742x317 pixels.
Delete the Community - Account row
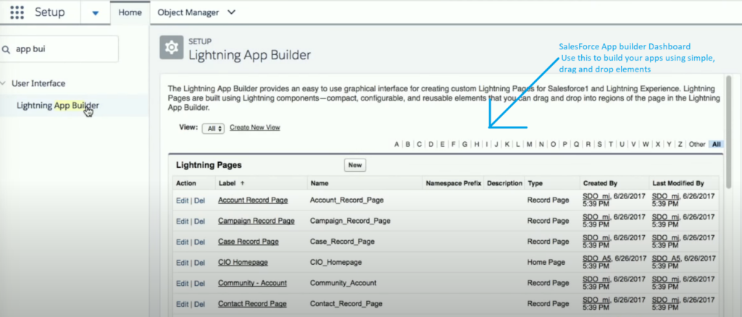[x=200, y=284]
